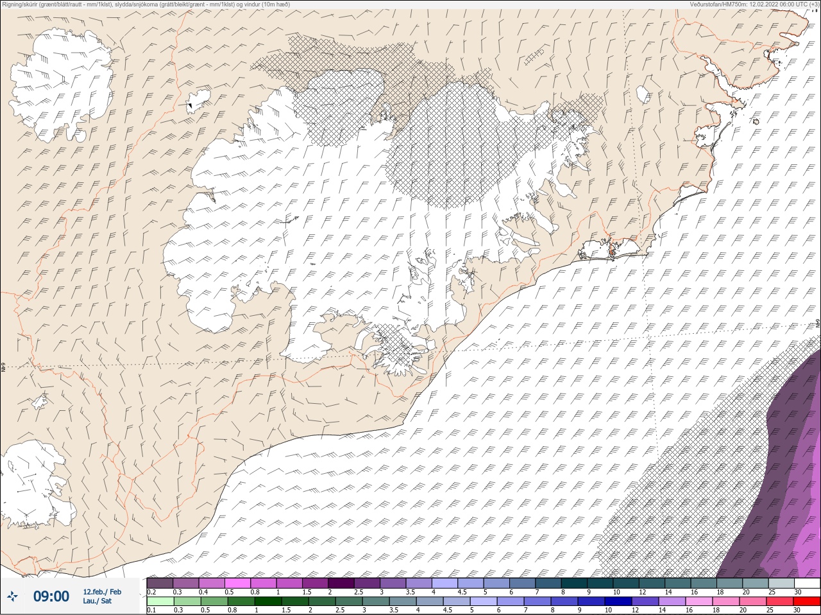The width and height of the screenshot is (821, 615).
Task: Pick the lower legend swatch between 9 and 10
Action: click(591, 602)
